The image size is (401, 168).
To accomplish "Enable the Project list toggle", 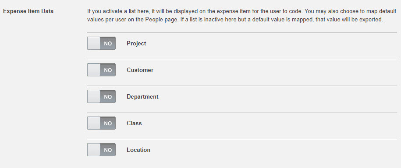I will [x=101, y=43].
